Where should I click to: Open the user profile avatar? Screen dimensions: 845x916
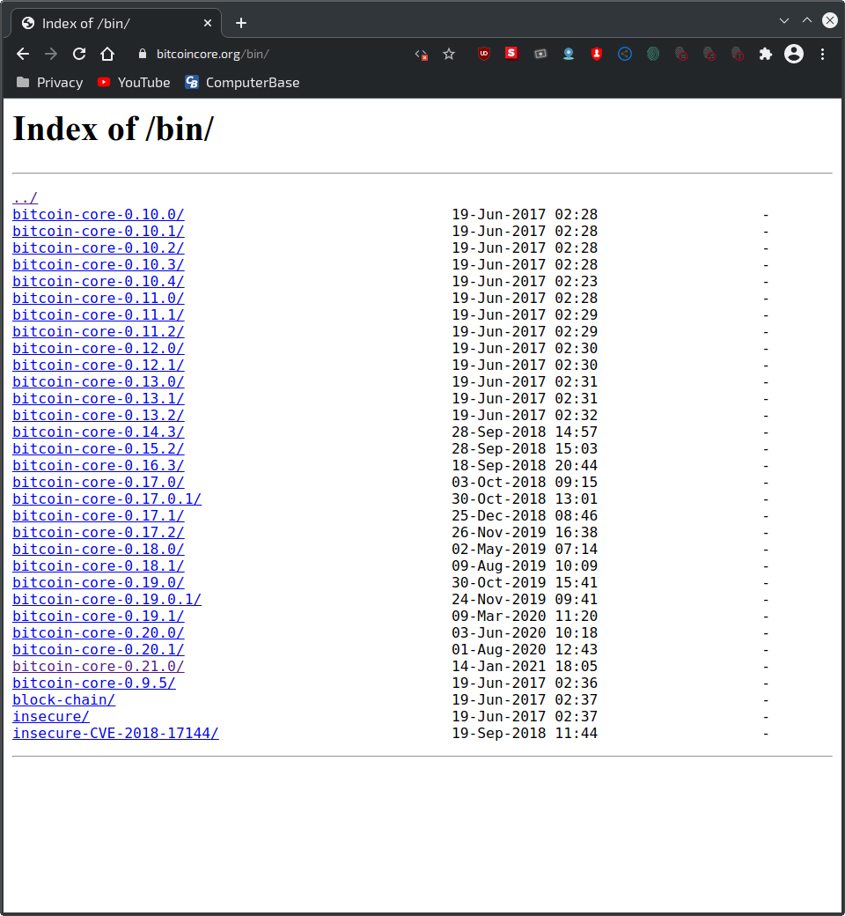point(794,54)
